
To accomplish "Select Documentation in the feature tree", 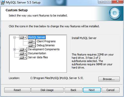I will (37, 53).
